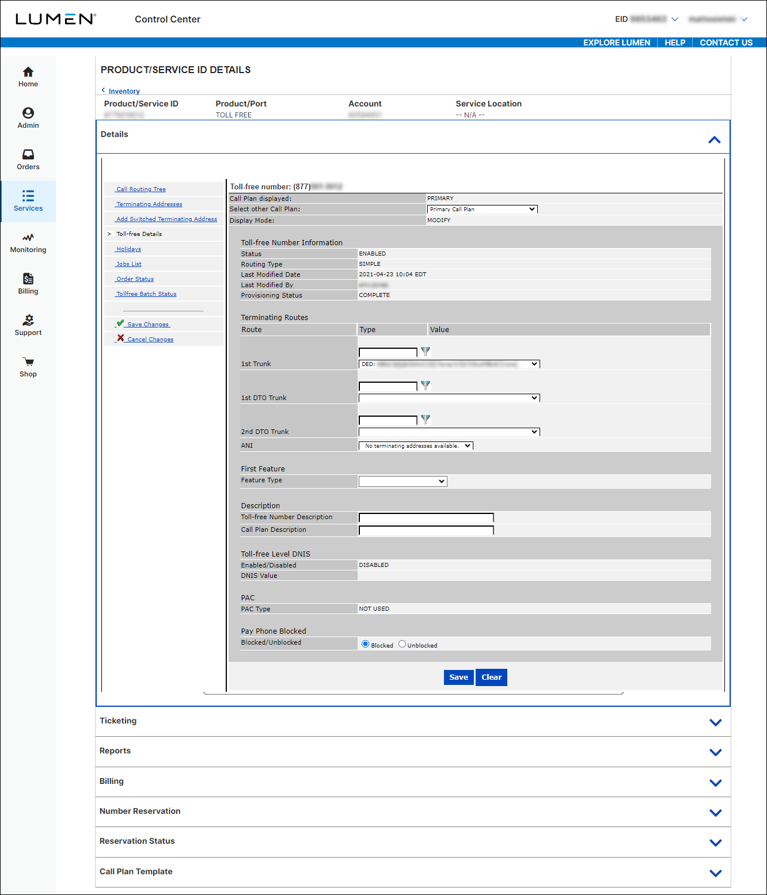Open the Terminating Addresses link
Viewport: 767px width, 895px height.
149,204
